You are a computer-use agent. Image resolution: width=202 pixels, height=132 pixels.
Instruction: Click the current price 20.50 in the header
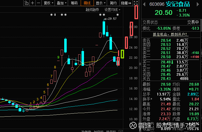point(164,13)
